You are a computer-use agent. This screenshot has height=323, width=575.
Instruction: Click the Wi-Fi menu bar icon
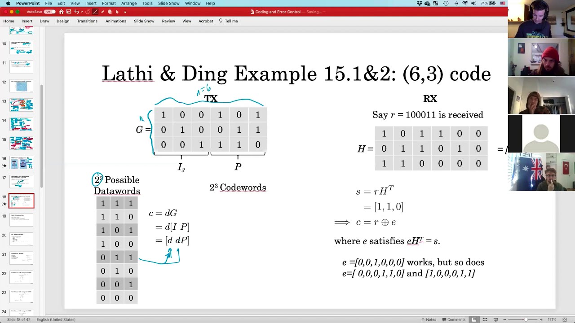[465, 3]
